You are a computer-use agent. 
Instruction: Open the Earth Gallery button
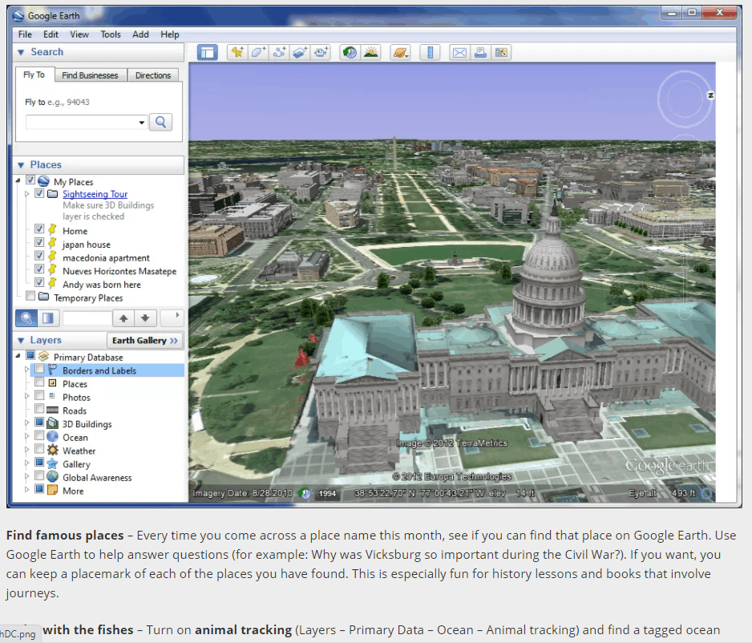pyautogui.click(x=145, y=341)
